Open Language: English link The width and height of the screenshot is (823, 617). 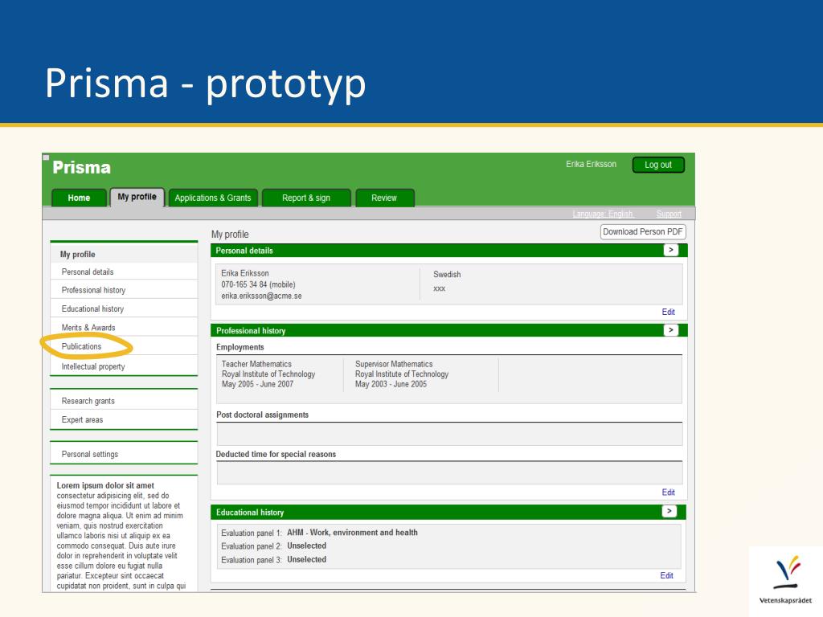pyautogui.click(x=603, y=214)
